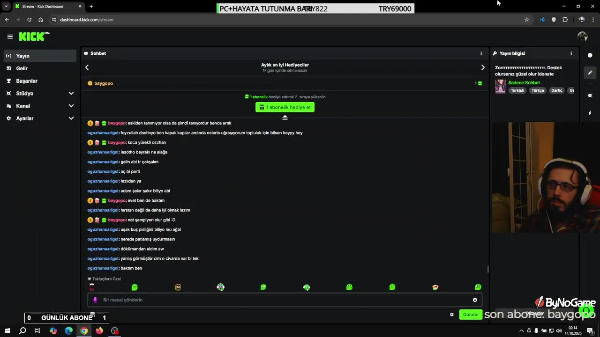Click oguzhansarigol username on 'baktım ben' message
The width and height of the screenshot is (600, 337).
coord(103,268)
